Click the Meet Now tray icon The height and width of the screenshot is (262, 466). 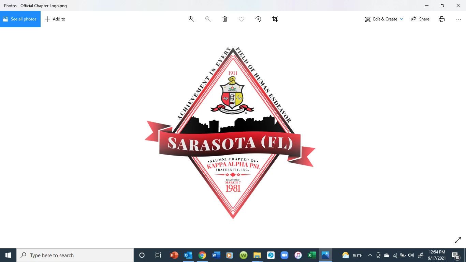378,255
